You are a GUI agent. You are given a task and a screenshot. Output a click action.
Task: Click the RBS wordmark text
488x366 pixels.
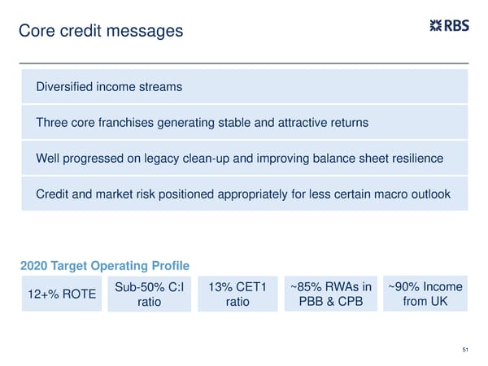click(455, 26)
